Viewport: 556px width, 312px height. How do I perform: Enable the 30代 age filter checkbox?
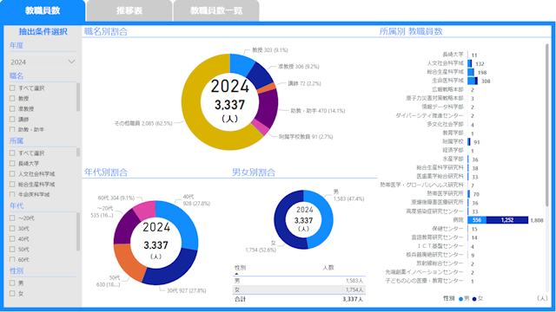coord(12,229)
